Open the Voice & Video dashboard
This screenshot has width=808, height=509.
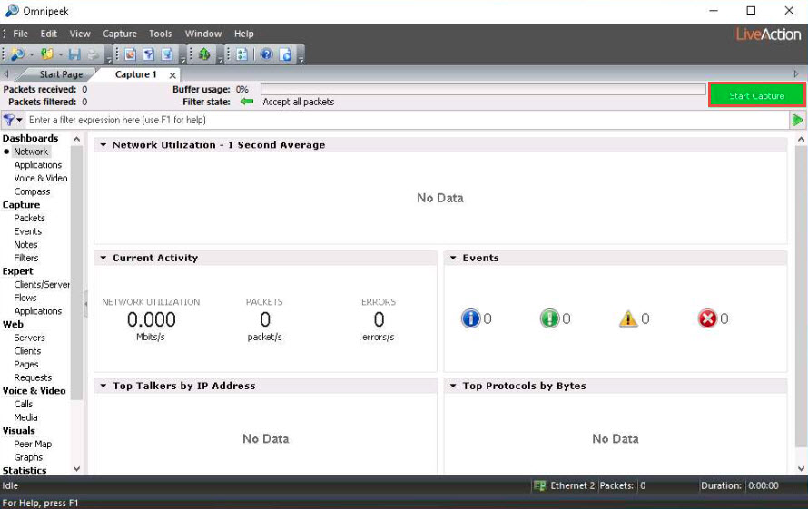[41, 178]
